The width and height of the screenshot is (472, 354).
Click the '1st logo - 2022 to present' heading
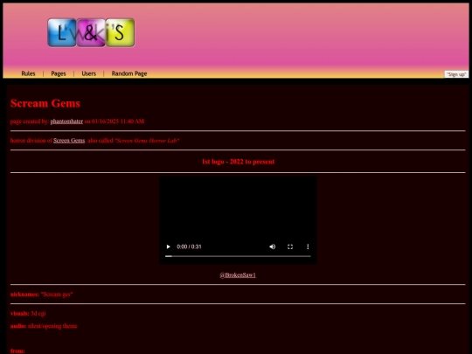tap(238, 162)
